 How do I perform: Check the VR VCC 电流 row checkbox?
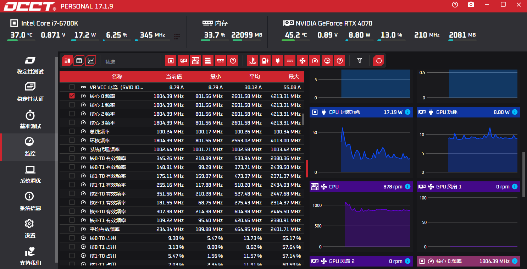click(72, 87)
